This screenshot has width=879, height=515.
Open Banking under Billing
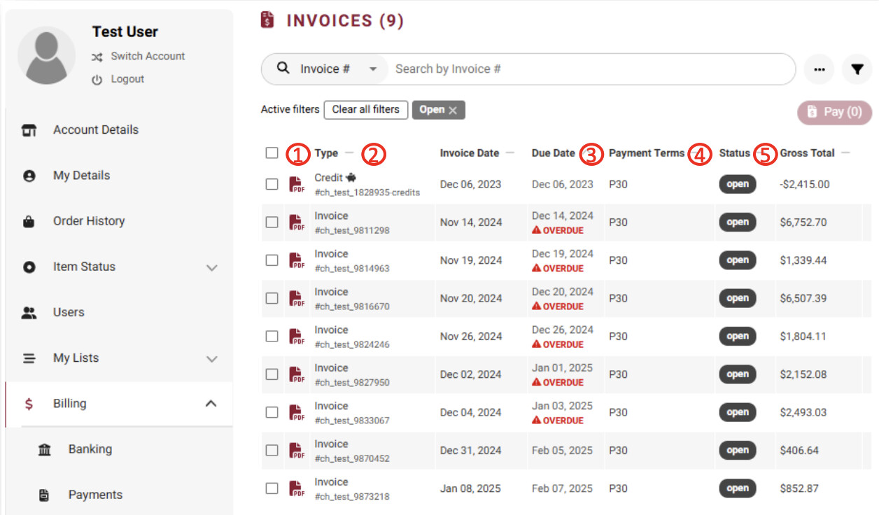90,449
